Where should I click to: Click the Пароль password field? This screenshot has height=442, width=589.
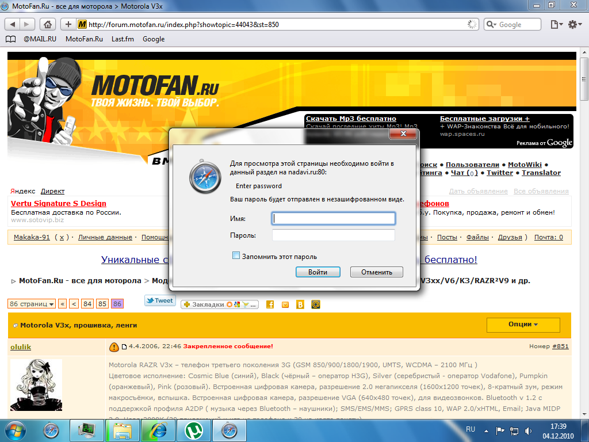(x=333, y=235)
